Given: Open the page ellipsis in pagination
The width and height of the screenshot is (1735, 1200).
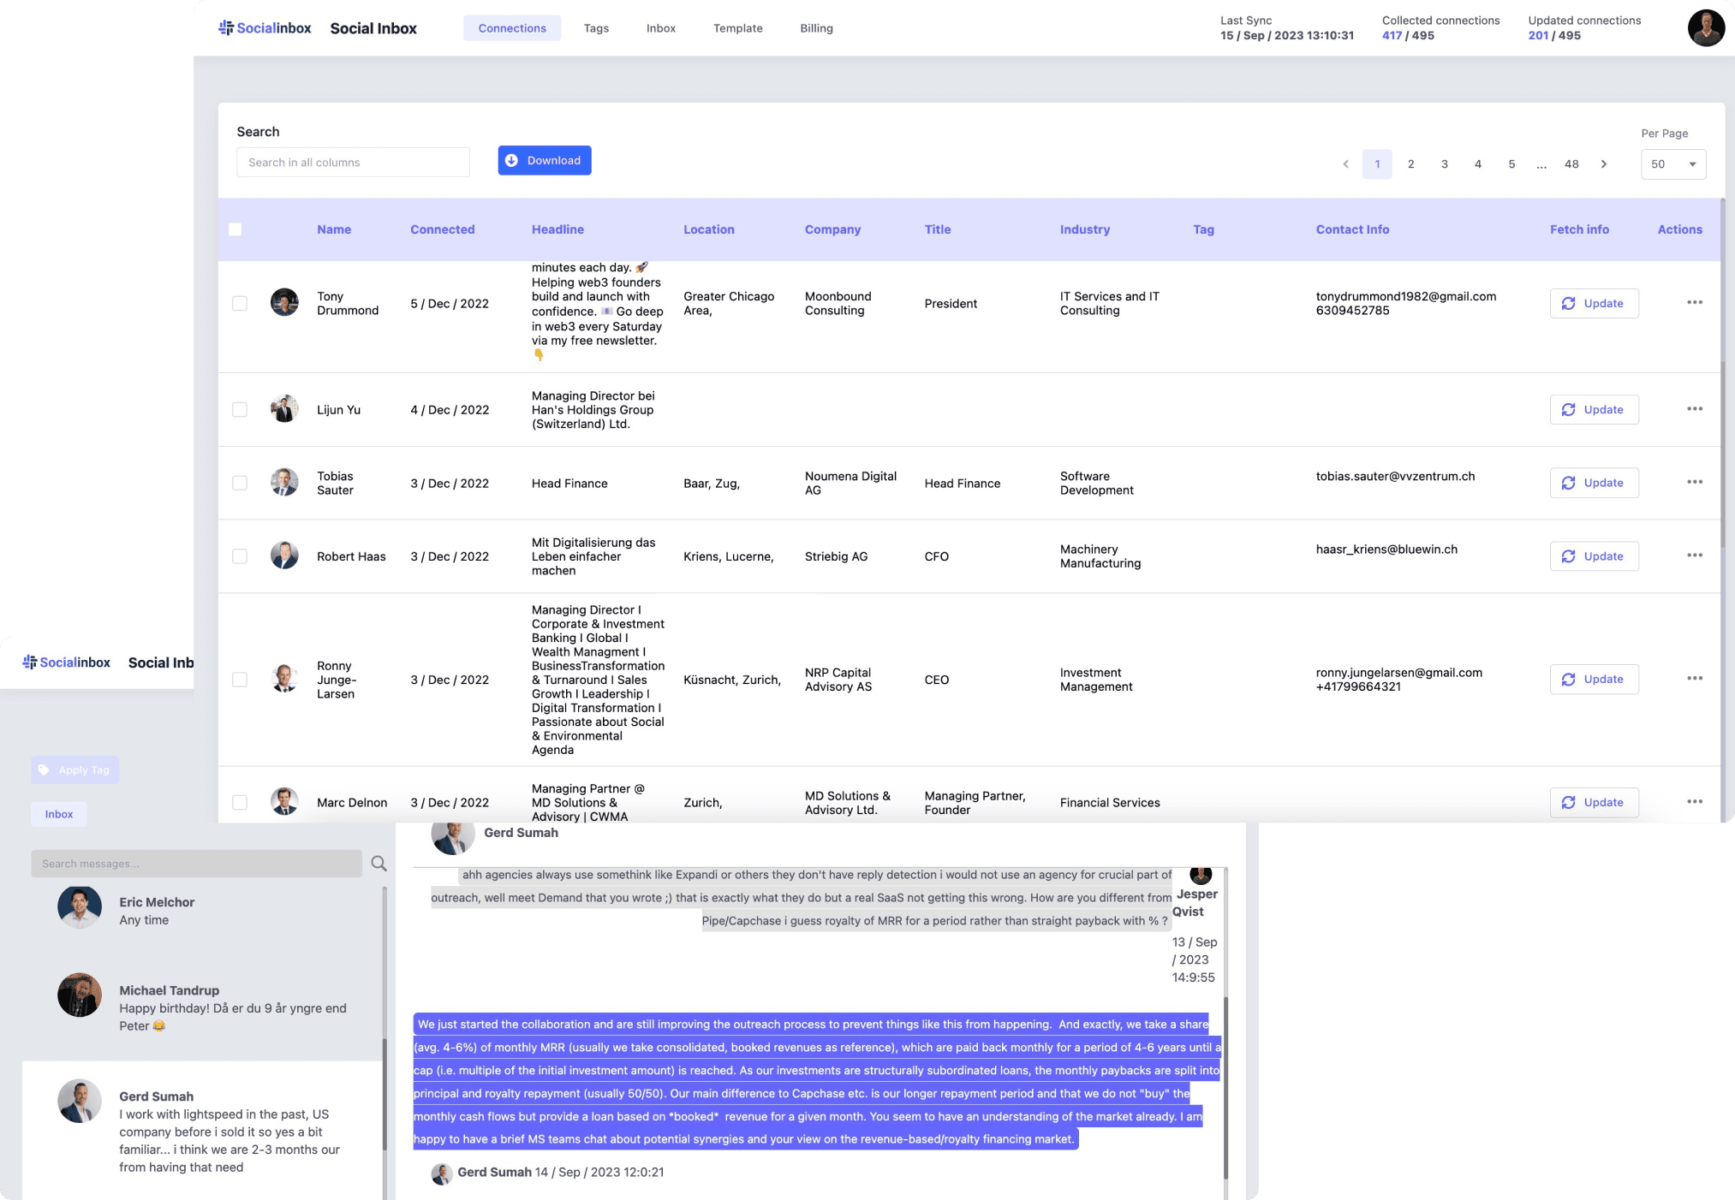Looking at the screenshot, I should [1541, 164].
